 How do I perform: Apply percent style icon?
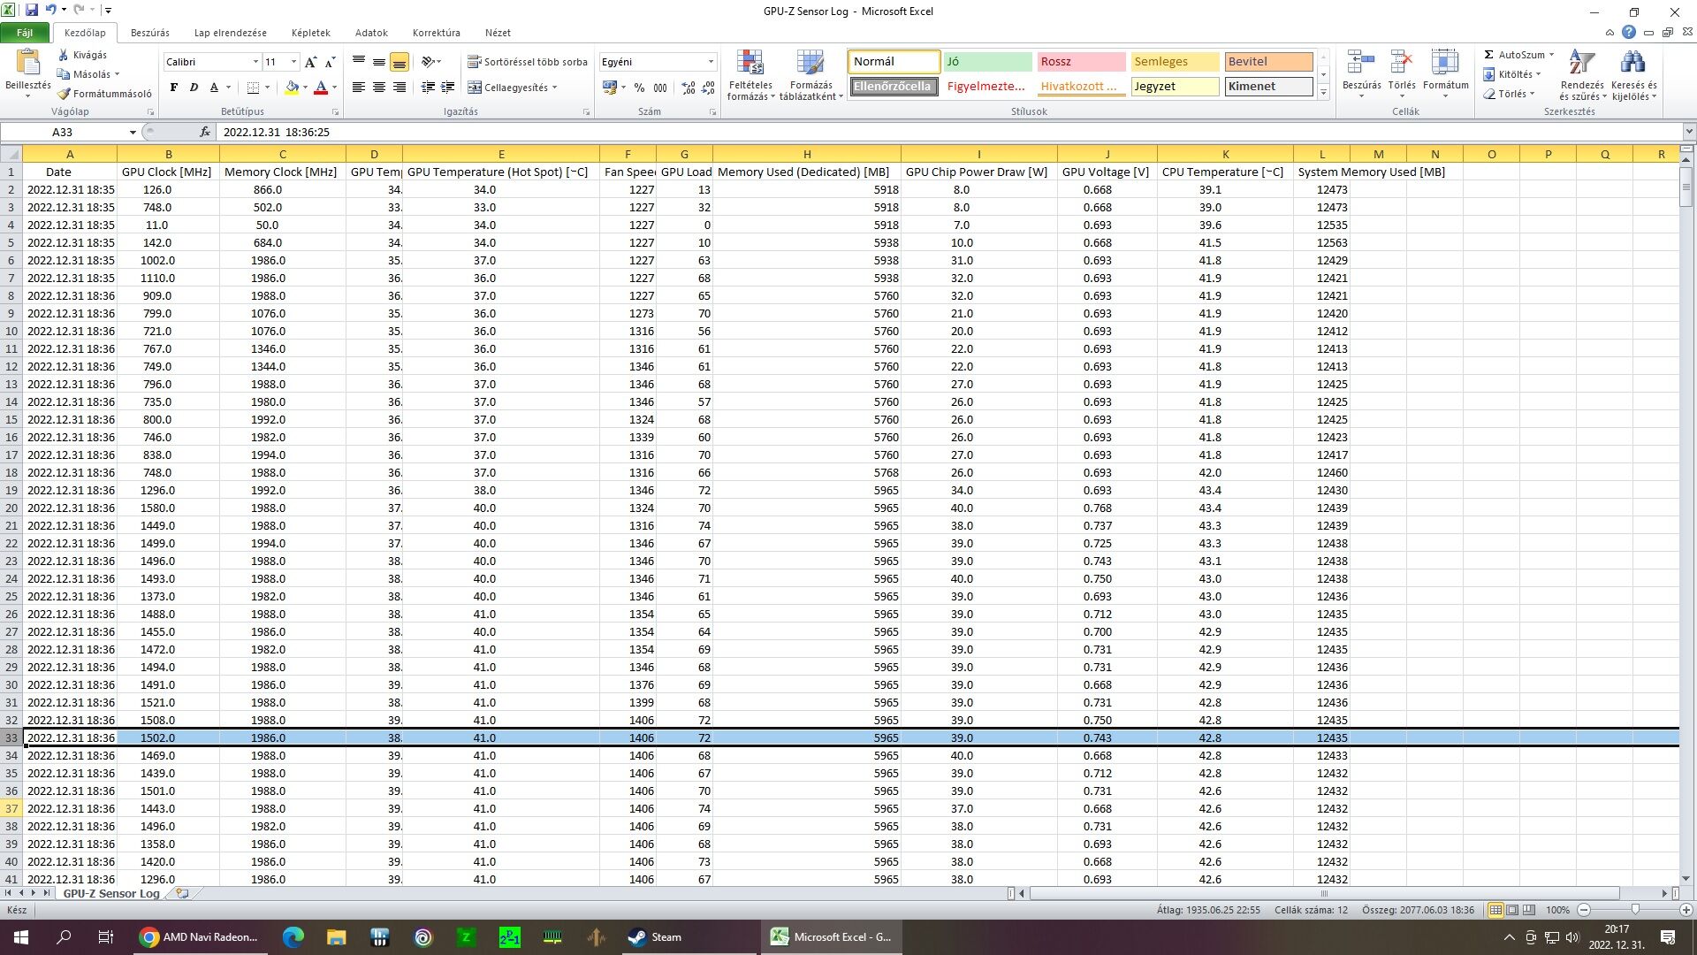[639, 88]
